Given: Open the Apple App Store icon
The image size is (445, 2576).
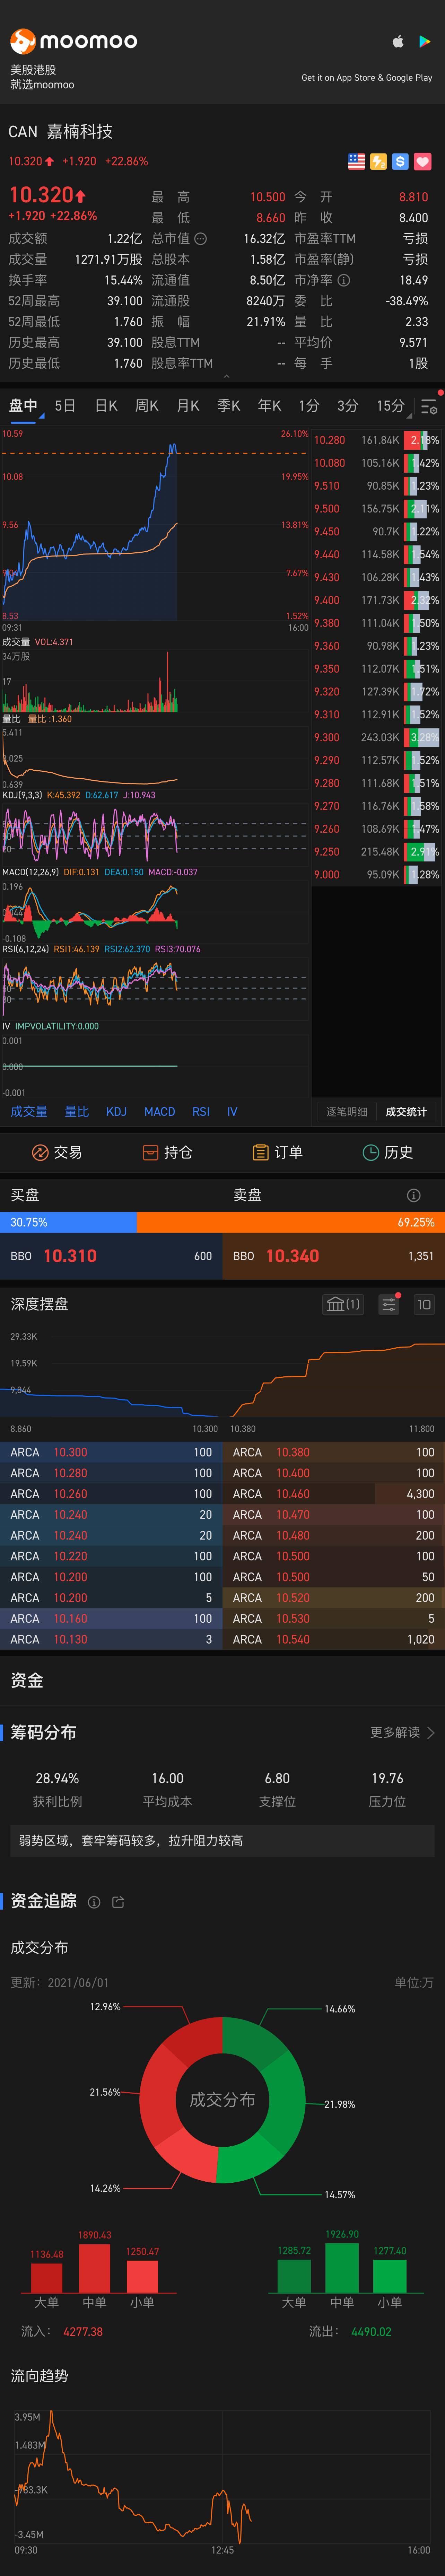Looking at the screenshot, I should click(x=398, y=42).
